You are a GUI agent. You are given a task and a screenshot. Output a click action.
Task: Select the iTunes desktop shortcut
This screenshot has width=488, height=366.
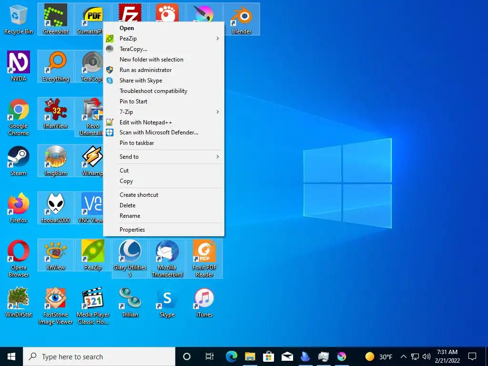click(x=204, y=303)
